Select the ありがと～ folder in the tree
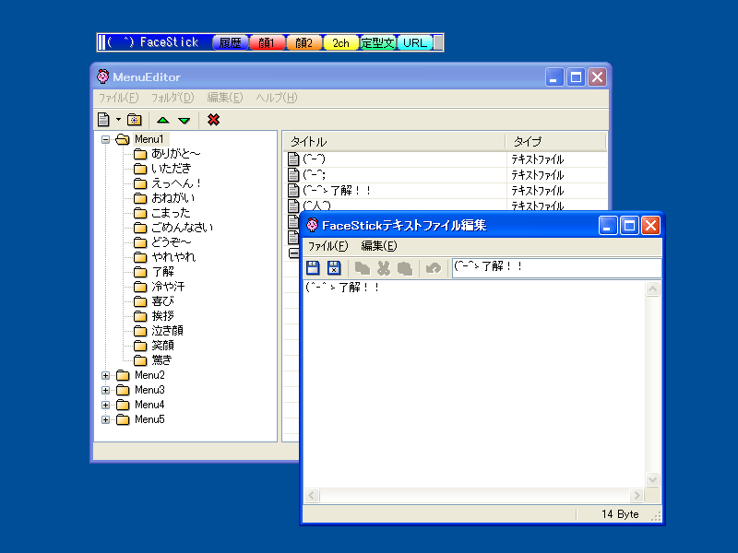Screen dimensions: 738x553 (x=175, y=154)
